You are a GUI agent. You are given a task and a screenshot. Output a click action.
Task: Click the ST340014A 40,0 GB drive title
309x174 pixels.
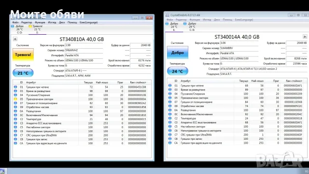coord(237,37)
